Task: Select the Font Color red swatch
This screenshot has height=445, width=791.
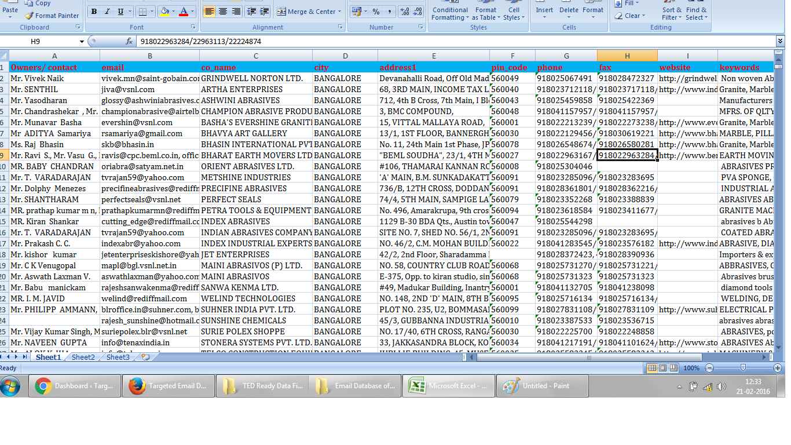Action: point(184,14)
